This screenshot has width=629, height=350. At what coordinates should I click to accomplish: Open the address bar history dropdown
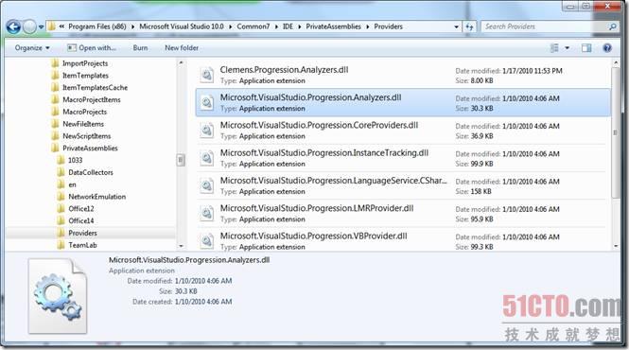point(456,26)
